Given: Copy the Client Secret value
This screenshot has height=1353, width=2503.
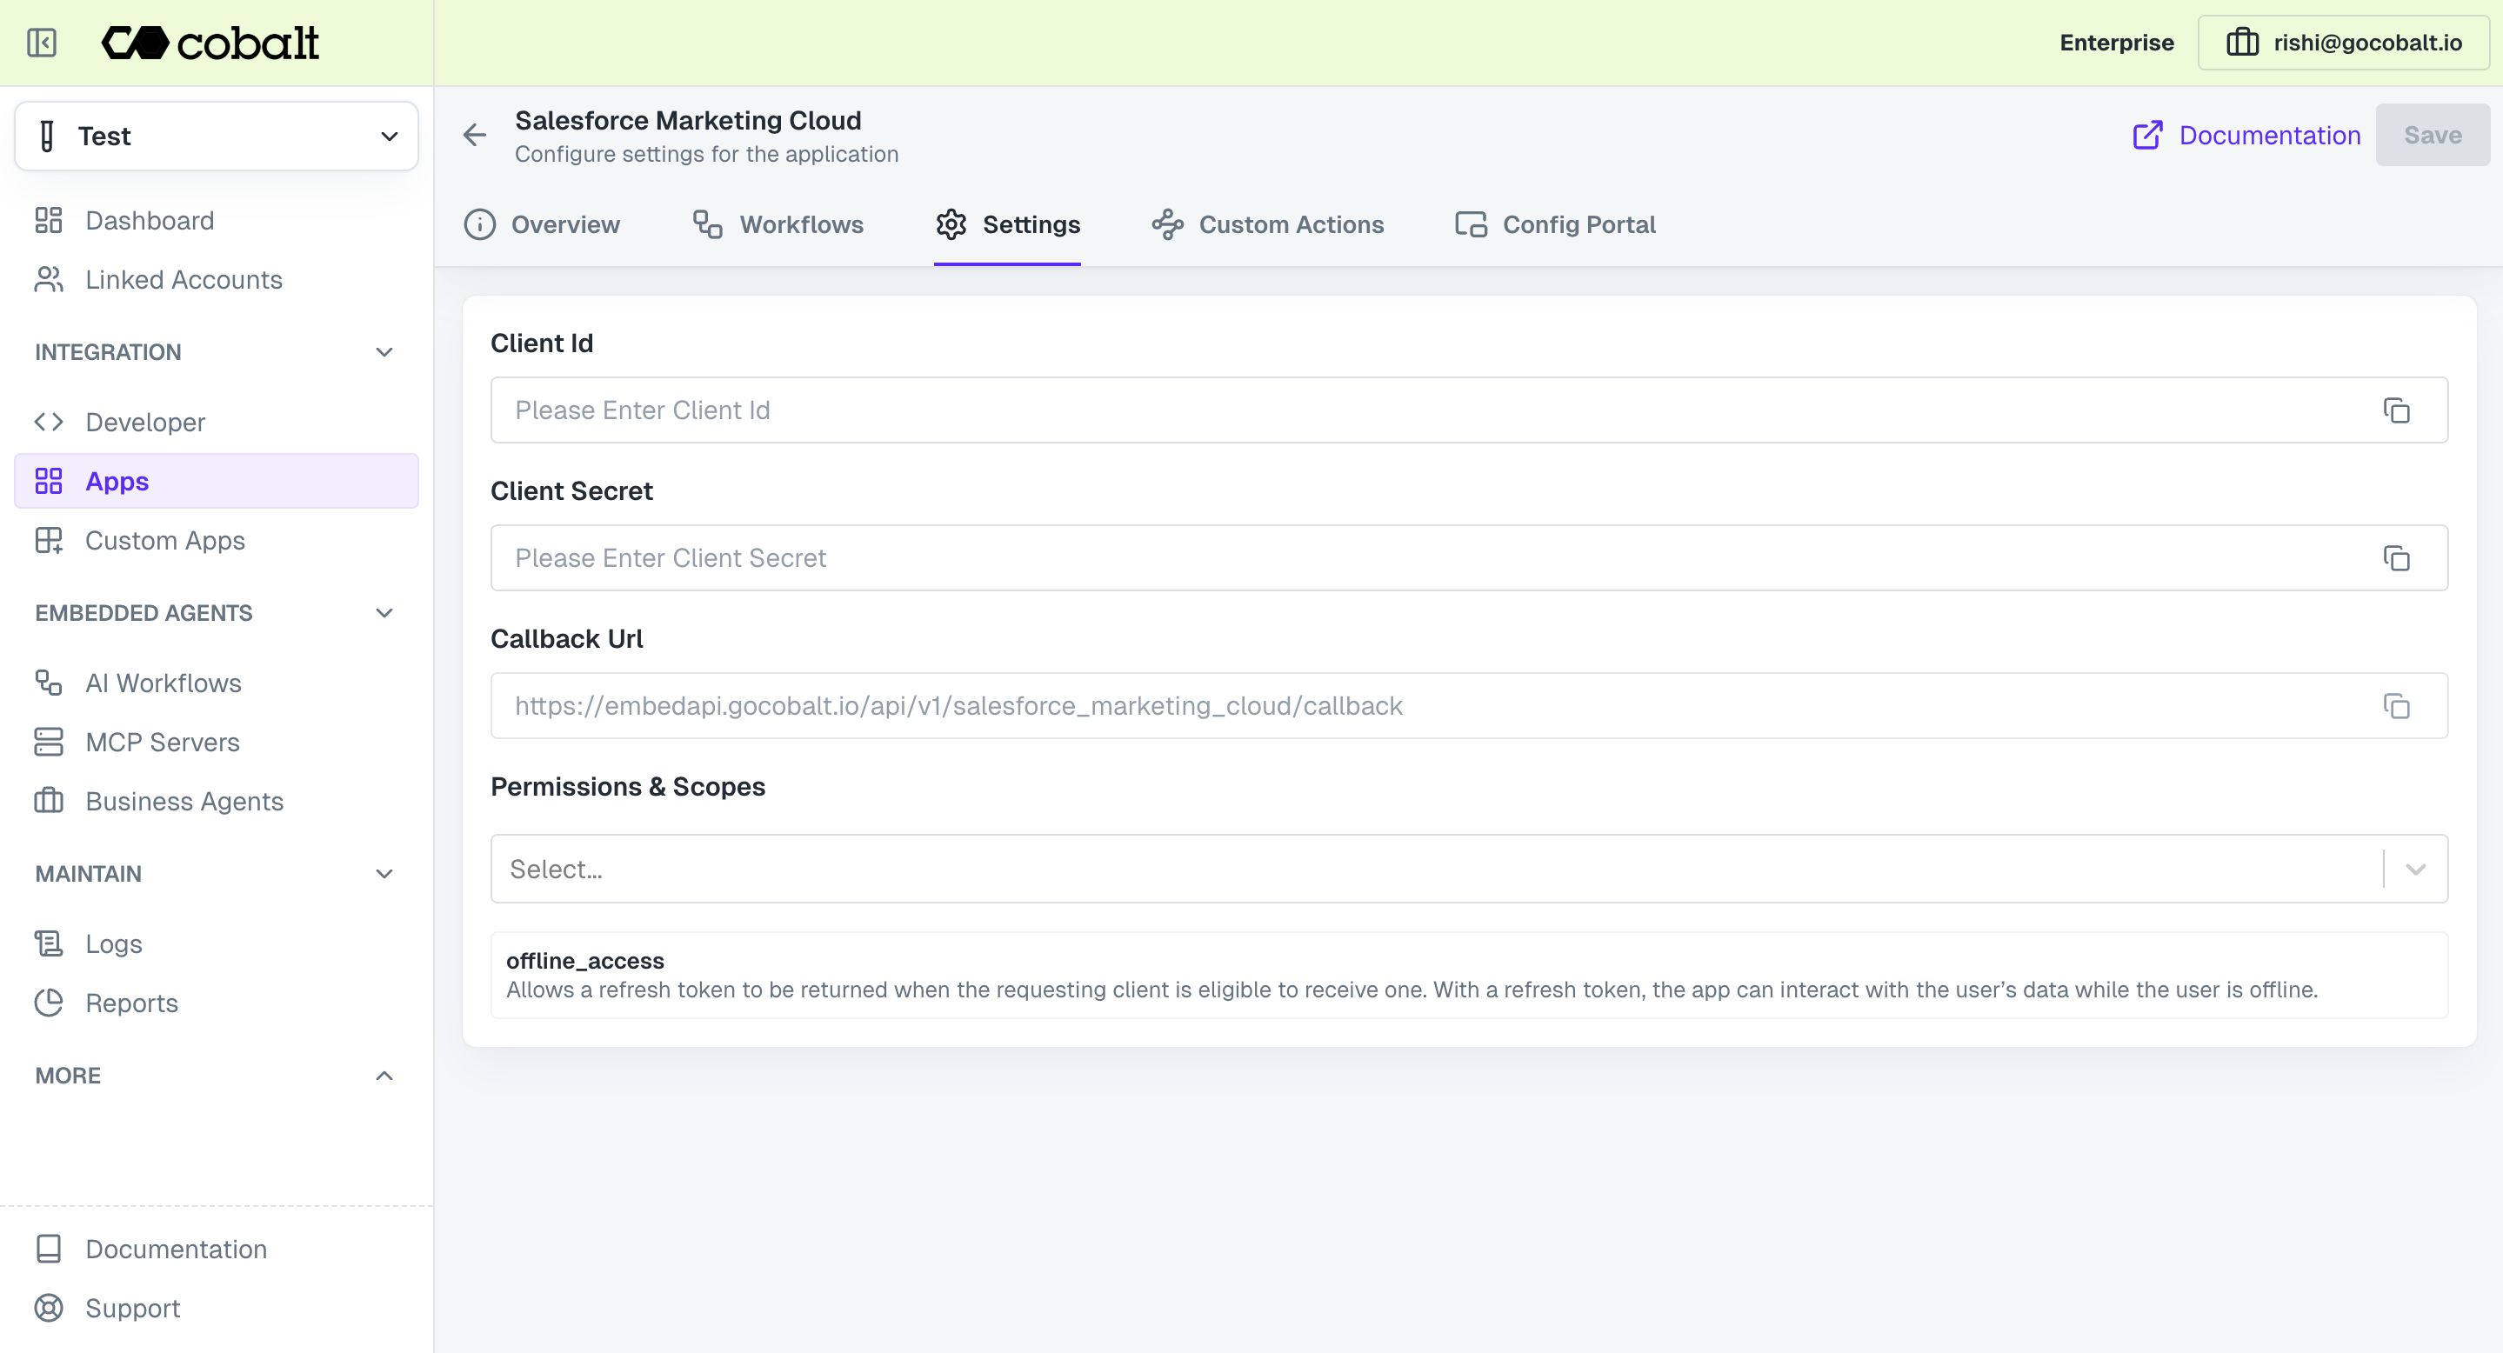Looking at the screenshot, I should coord(2396,558).
